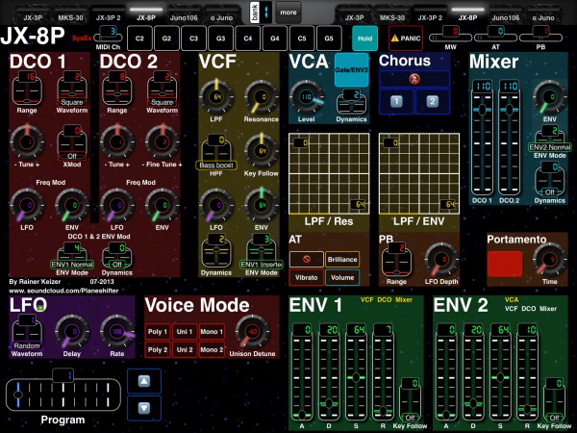Click the VCF LPF knob
This screenshot has height=433, width=577.
click(x=216, y=97)
